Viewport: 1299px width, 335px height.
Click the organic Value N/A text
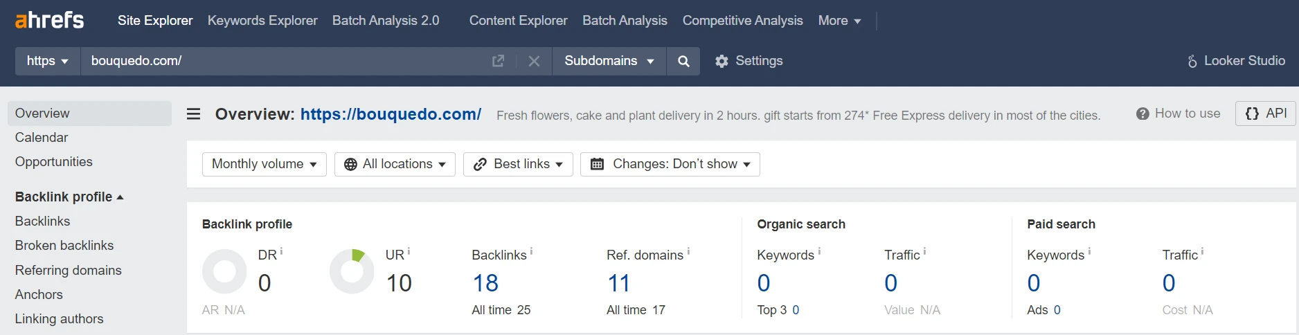coord(912,310)
